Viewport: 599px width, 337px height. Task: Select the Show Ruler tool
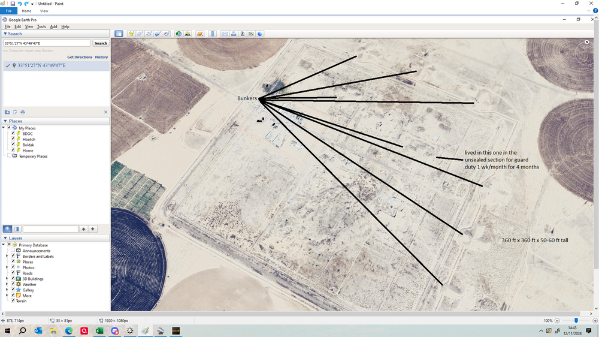[x=213, y=34]
